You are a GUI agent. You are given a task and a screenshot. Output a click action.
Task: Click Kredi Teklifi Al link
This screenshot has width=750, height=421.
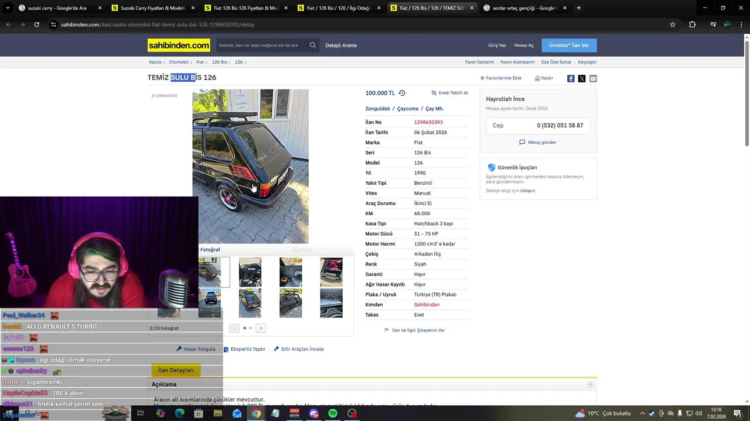tap(449, 93)
